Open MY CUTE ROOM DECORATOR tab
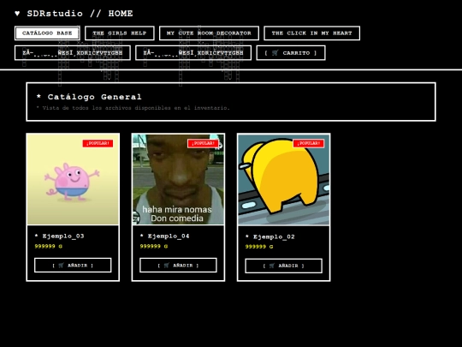Screen dimensions: 462x347 [209, 33]
